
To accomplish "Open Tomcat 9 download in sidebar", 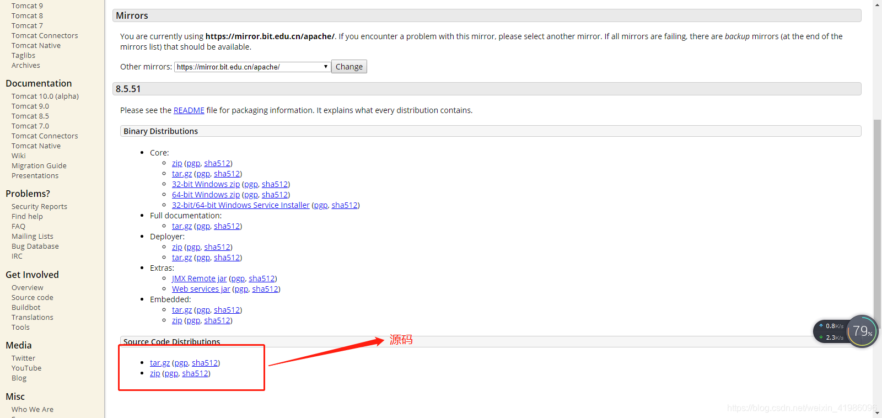I will [27, 6].
